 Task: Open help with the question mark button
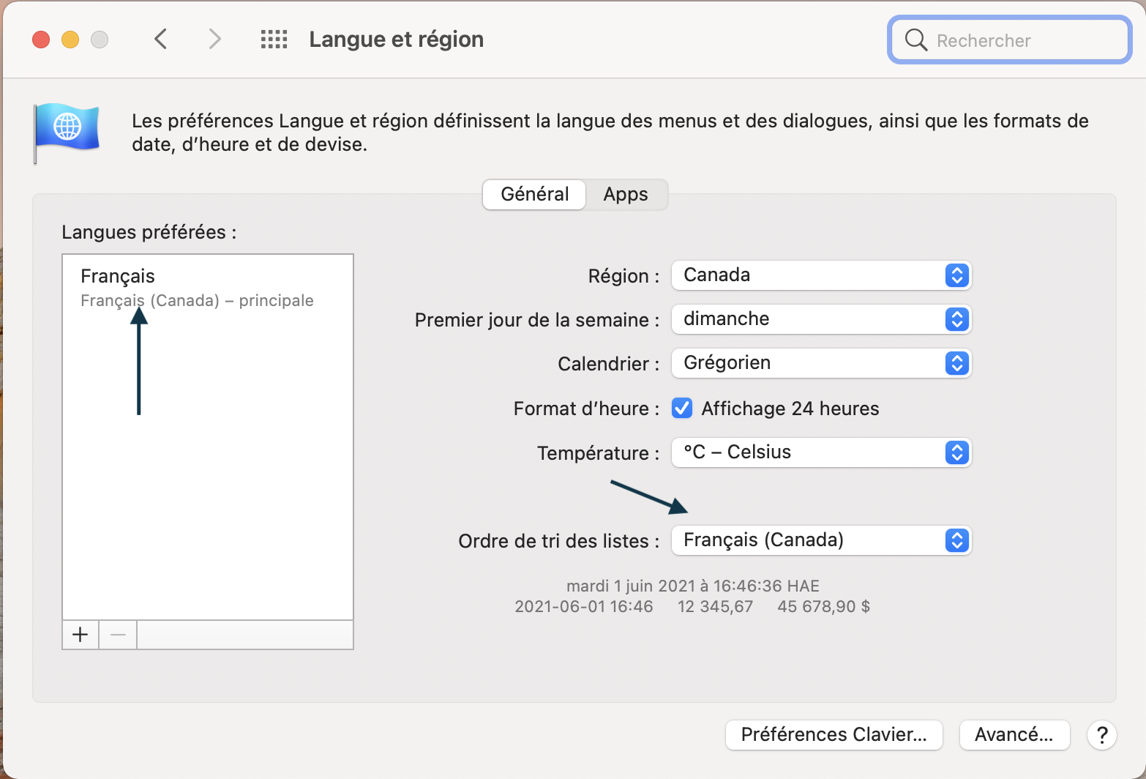click(1101, 734)
